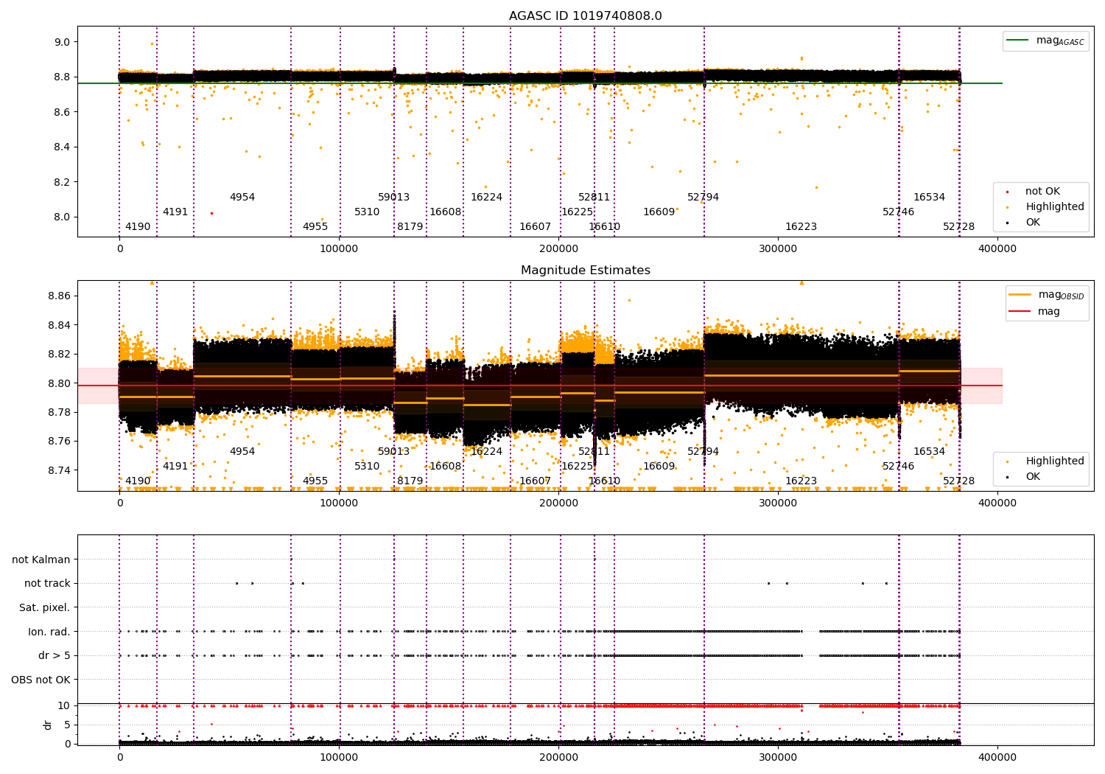Click OBSID label '16608' in the top panel
This screenshot has width=1105, height=774.
(x=446, y=212)
